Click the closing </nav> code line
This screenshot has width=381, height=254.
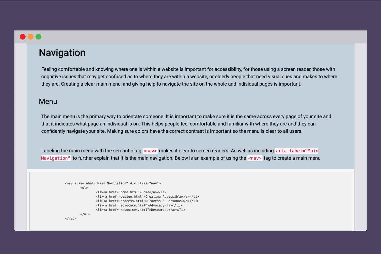coord(71,219)
